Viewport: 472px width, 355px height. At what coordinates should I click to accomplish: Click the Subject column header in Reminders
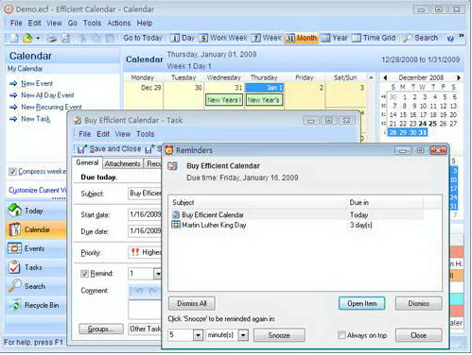(258, 203)
